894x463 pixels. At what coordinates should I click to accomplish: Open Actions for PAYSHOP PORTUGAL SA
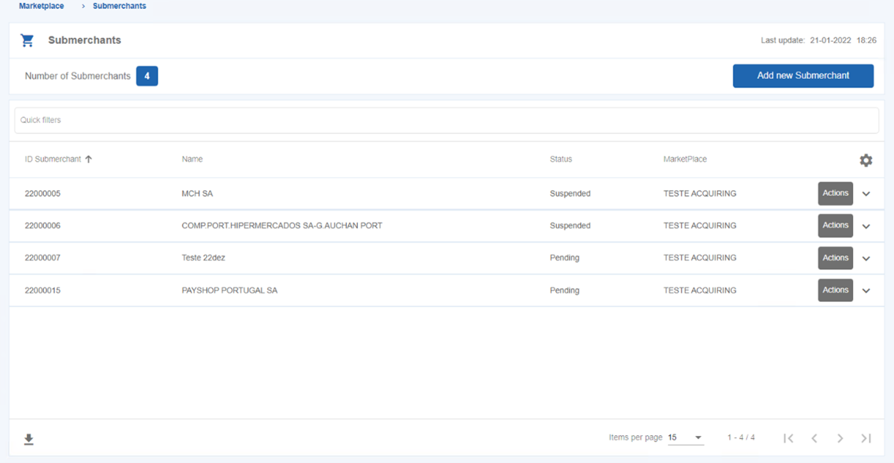pos(835,290)
